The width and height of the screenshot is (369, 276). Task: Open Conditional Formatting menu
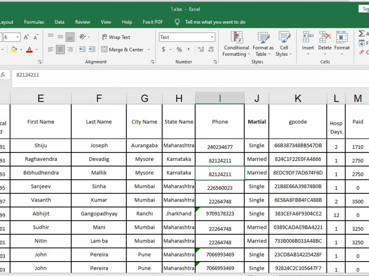236,44
